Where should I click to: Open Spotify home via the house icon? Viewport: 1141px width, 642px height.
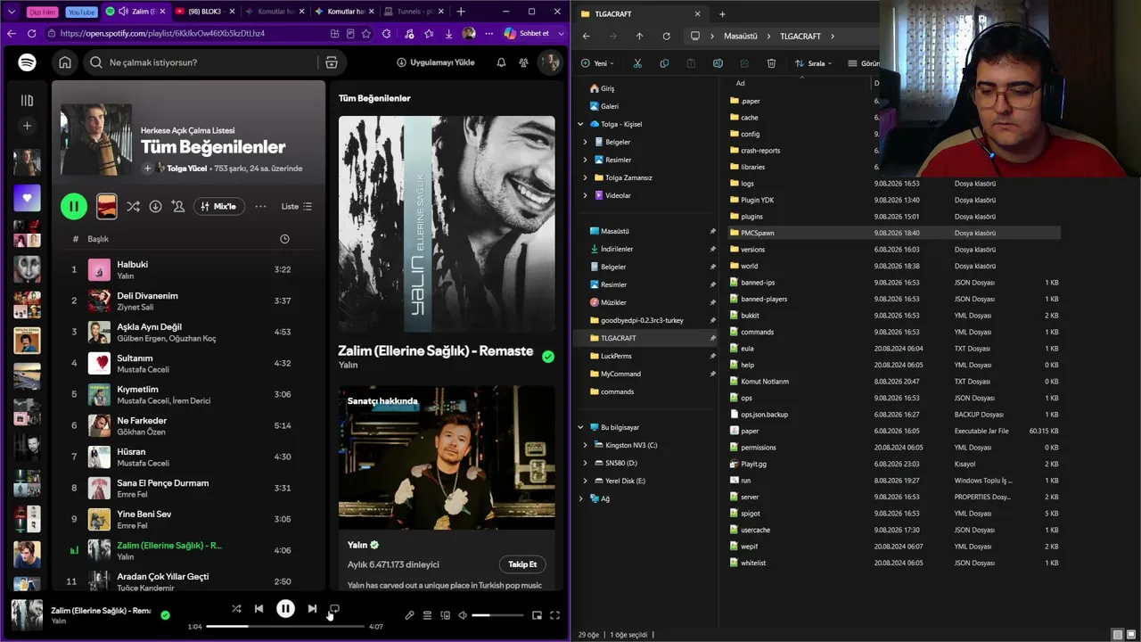click(x=65, y=62)
